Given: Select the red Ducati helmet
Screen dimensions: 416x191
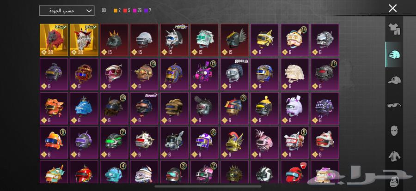Looking at the screenshot, I should pyautogui.click(x=295, y=172).
